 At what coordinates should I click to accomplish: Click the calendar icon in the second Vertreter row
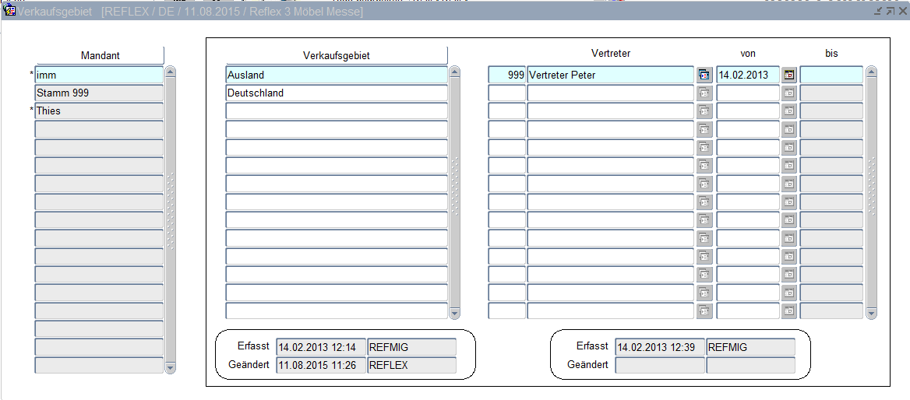pos(789,93)
